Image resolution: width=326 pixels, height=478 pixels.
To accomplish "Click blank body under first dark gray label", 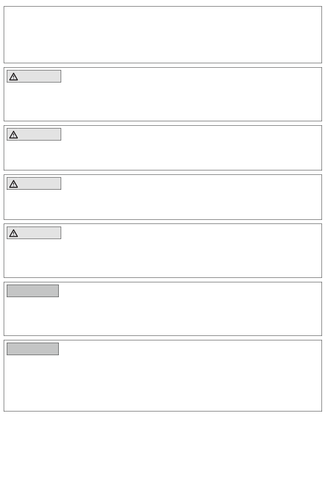I will click(163, 316).
